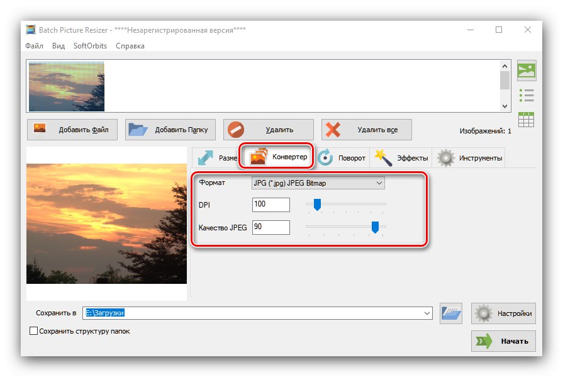Click Удалить button

[x=268, y=130]
